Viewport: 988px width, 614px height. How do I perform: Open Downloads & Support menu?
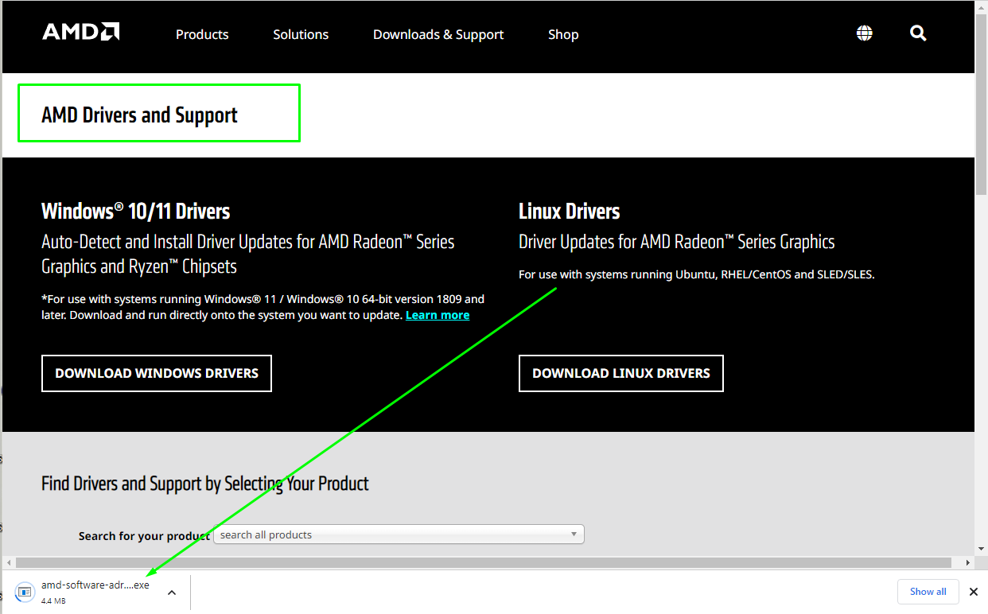[x=438, y=34]
